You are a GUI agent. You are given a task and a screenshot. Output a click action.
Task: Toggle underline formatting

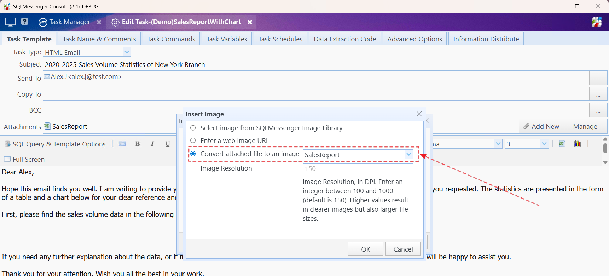[x=168, y=144]
